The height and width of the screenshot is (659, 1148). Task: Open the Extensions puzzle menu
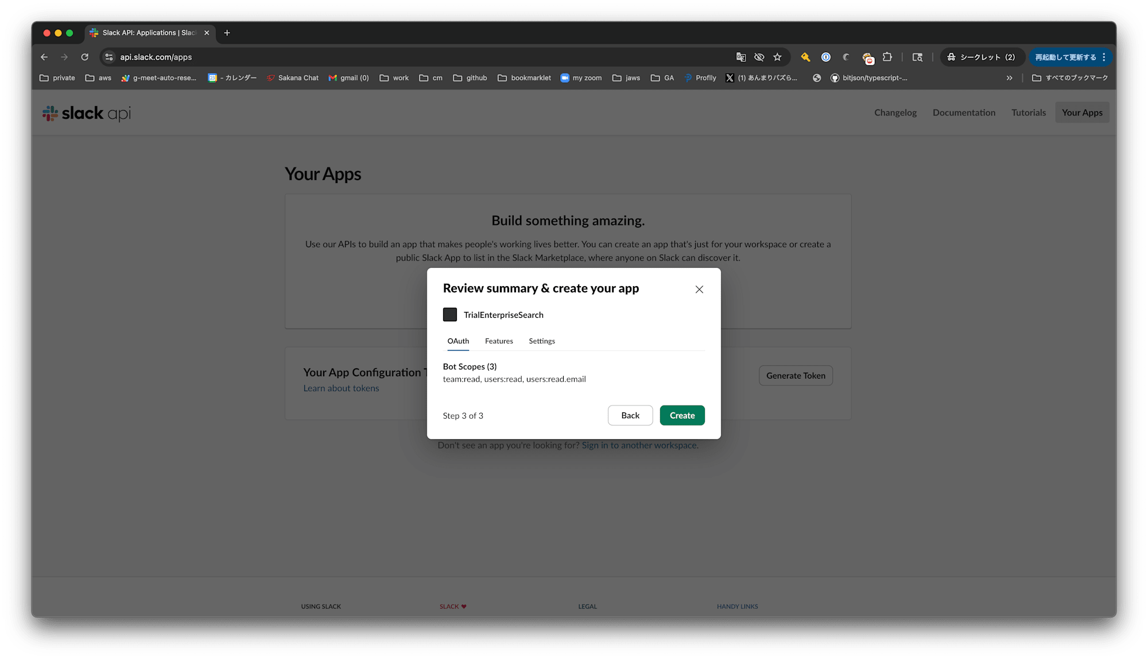click(887, 57)
